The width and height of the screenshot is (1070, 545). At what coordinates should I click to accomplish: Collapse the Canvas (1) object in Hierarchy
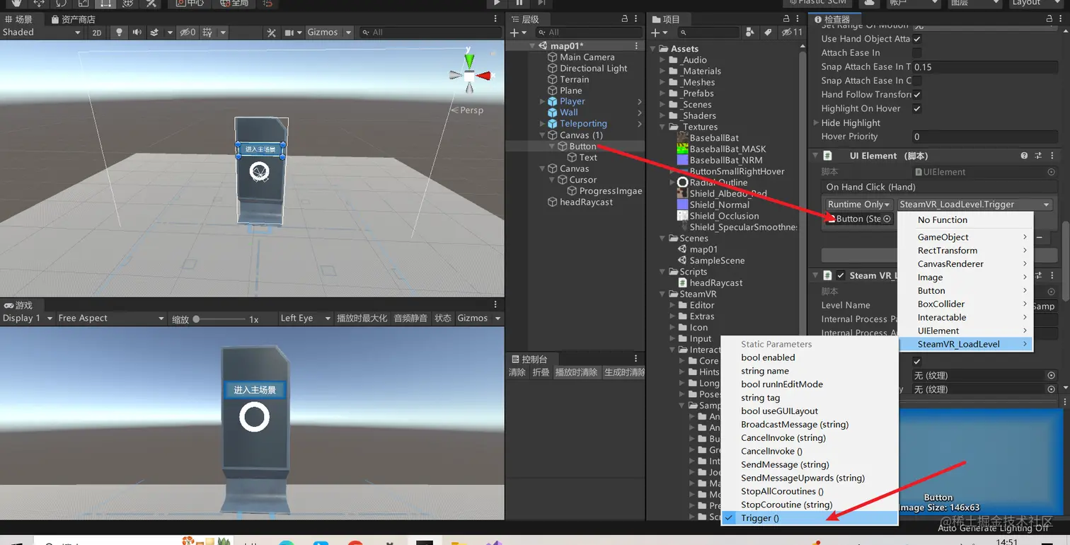[x=543, y=135]
